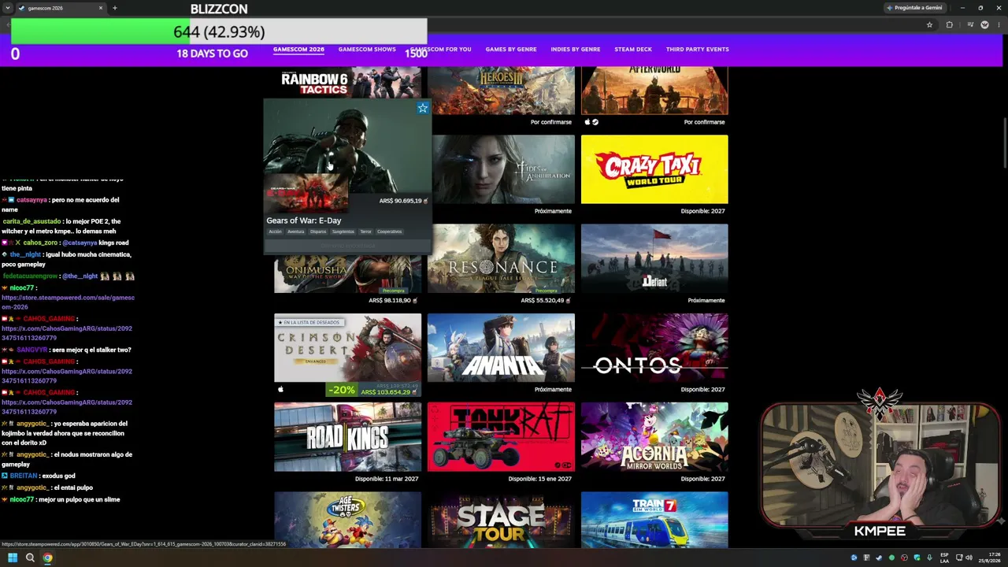Open the GAMES BY GENRE tab
The image size is (1008, 567).
tap(511, 49)
